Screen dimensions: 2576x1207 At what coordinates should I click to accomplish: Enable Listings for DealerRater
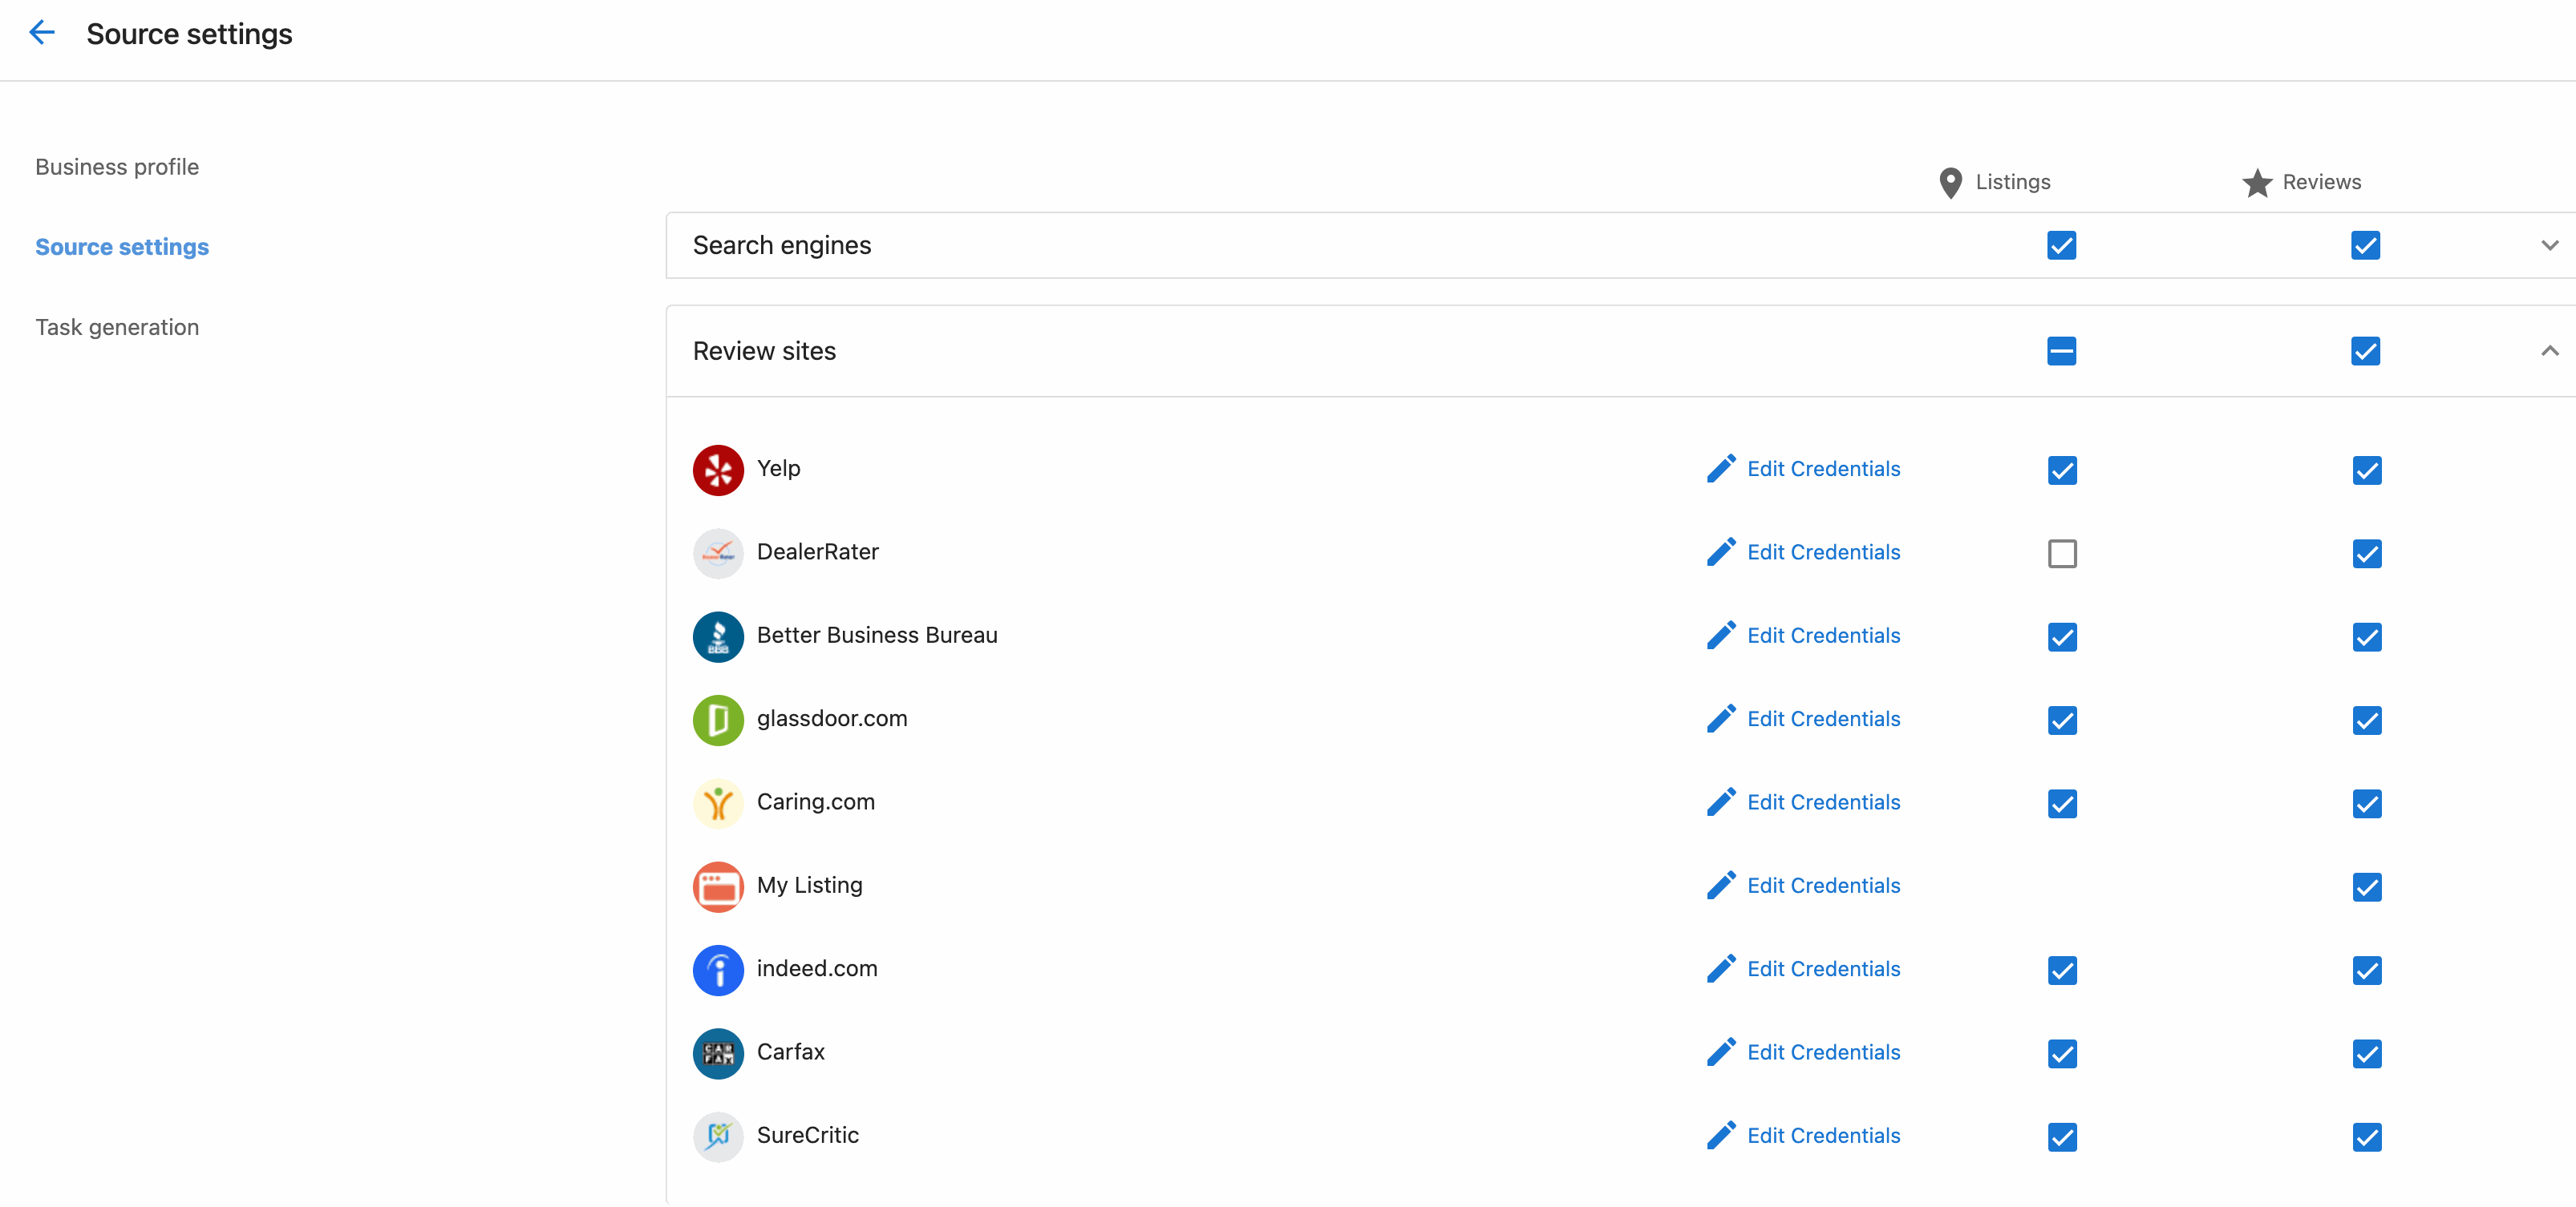[2062, 554]
